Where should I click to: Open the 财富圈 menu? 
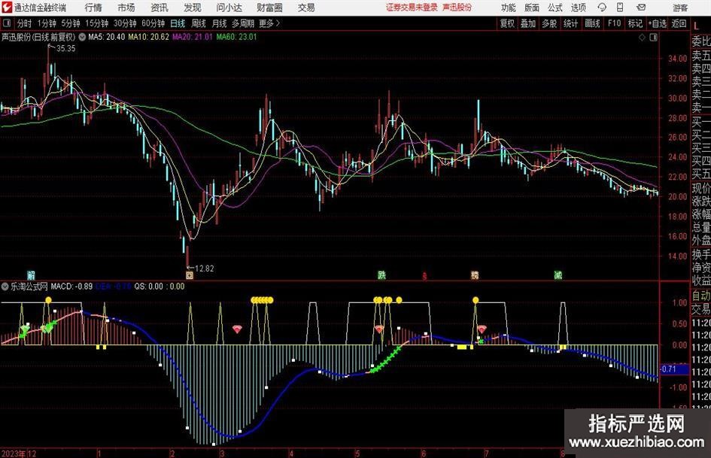(x=269, y=8)
